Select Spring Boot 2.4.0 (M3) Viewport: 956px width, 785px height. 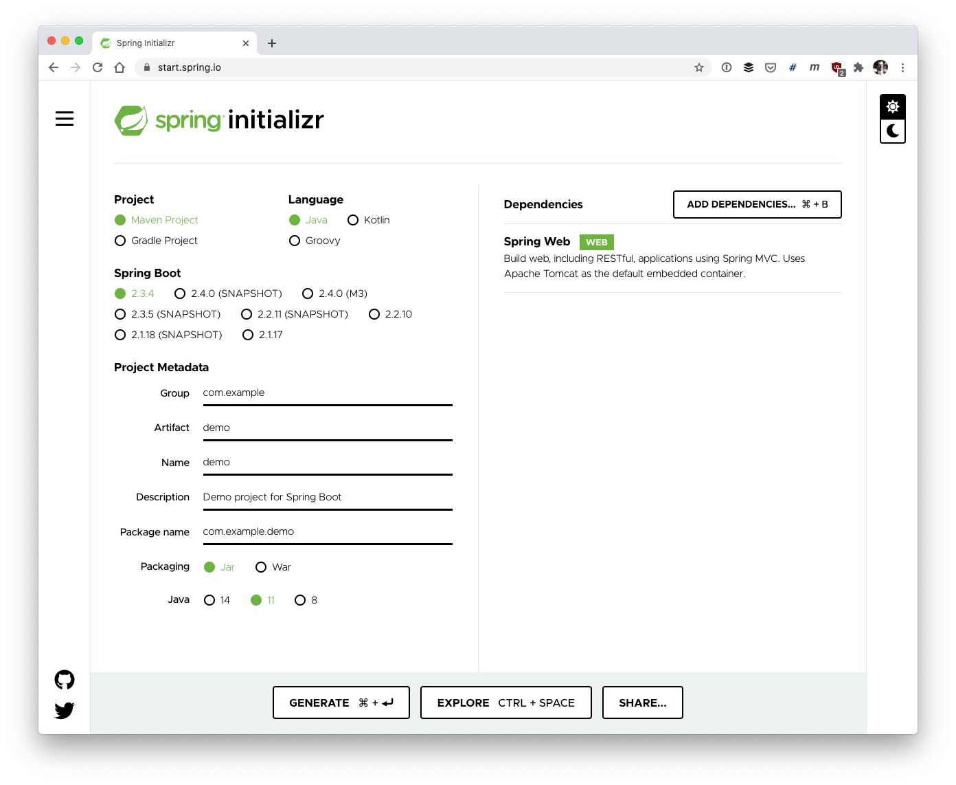[x=334, y=294]
